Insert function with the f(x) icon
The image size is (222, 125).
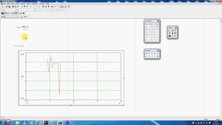tap(43, 7)
